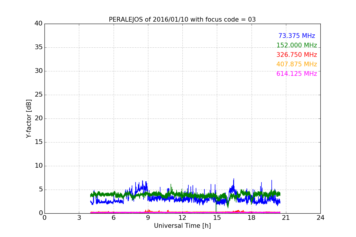This screenshot has width=356, height=237.
Task: Click y-axis tick label 30
Action: pyautogui.click(x=39, y=71)
